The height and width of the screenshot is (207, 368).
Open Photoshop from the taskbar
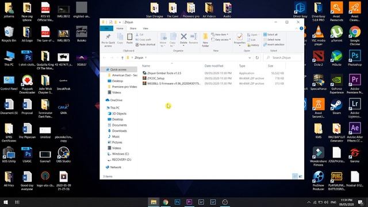178,202
